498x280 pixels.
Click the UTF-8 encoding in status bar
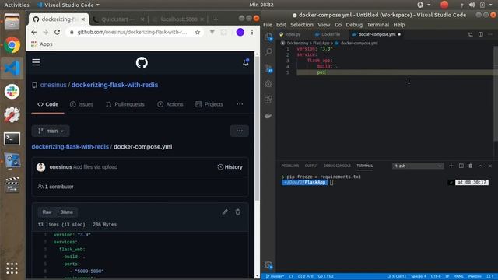(436, 276)
